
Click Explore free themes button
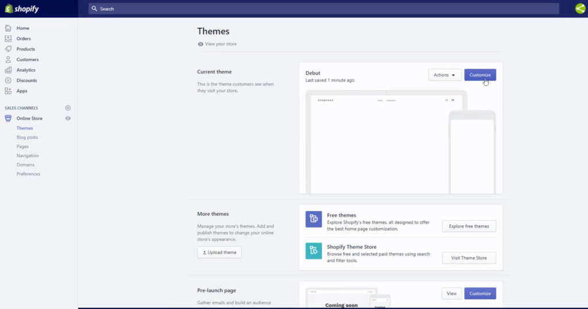469,226
